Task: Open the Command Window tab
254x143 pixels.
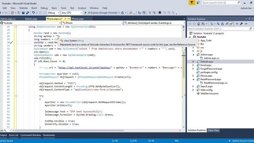Action: (31, 135)
